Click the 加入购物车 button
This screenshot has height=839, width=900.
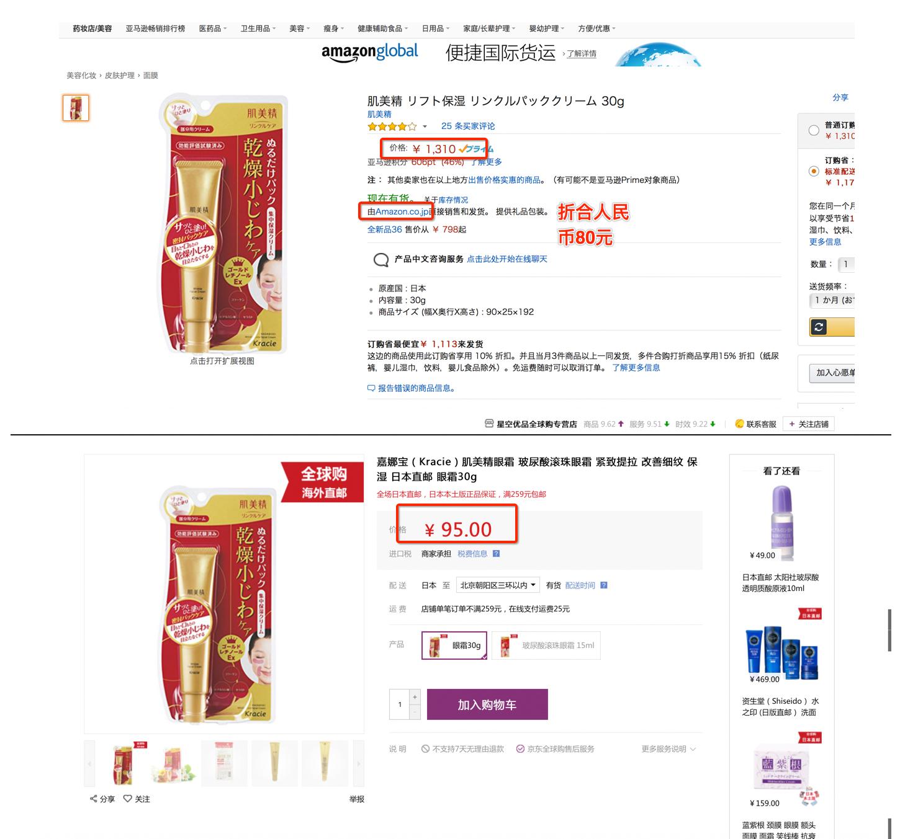tap(487, 704)
